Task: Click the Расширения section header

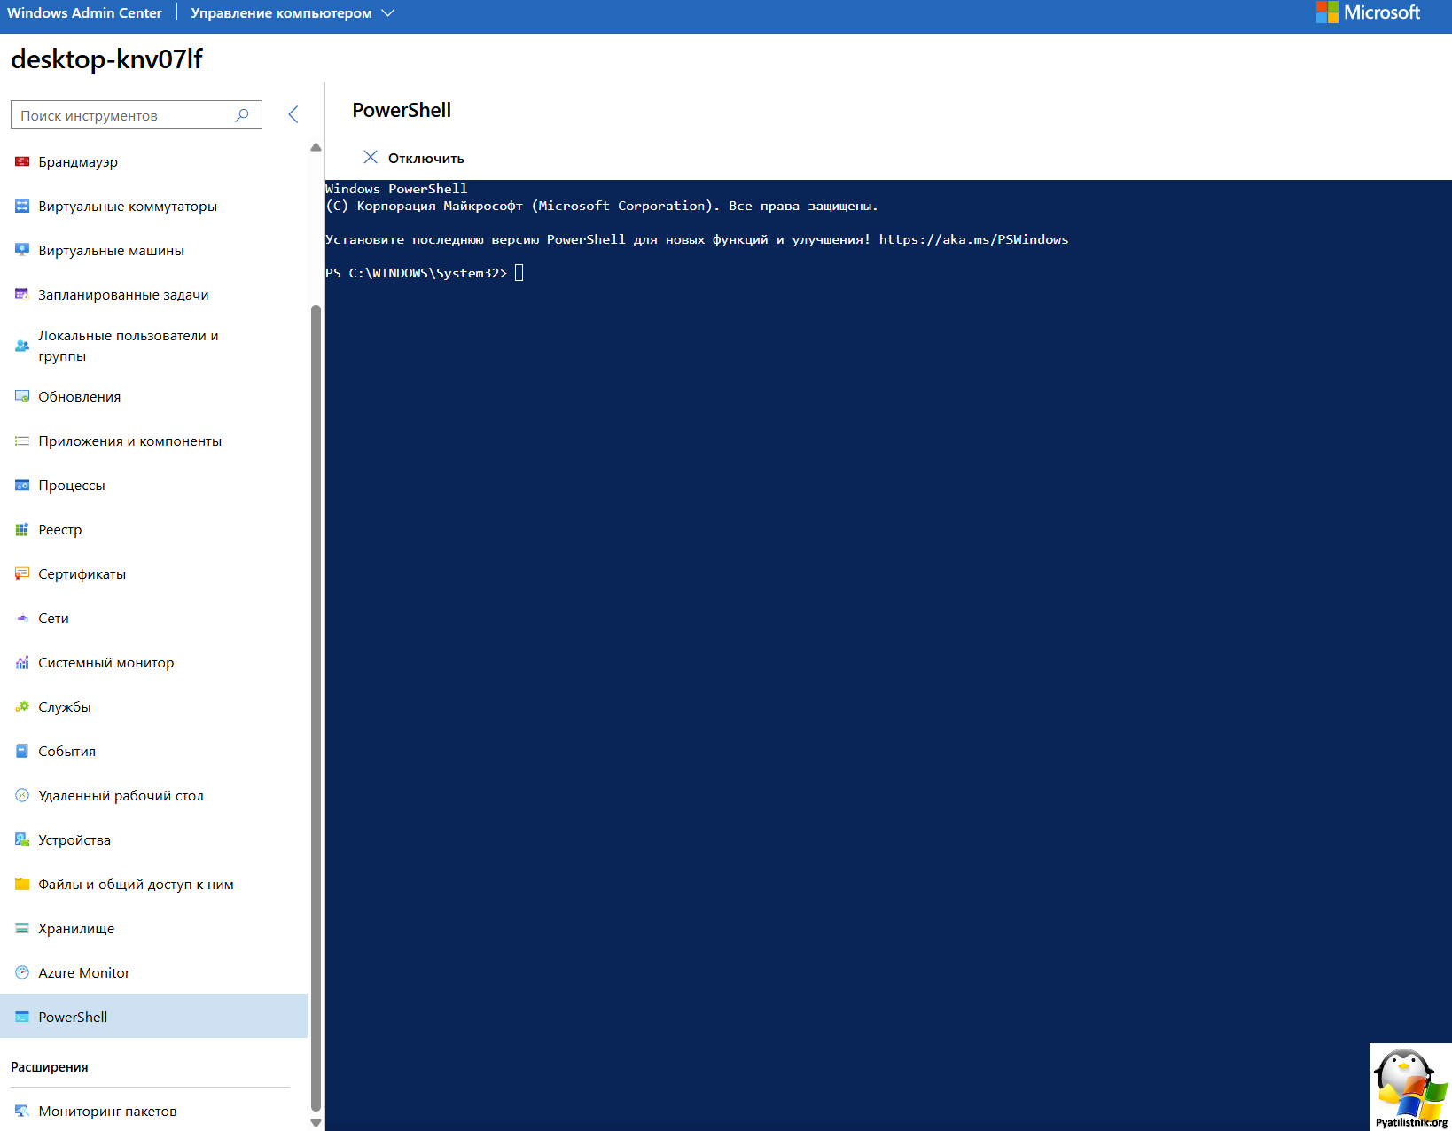Action: tap(50, 1066)
